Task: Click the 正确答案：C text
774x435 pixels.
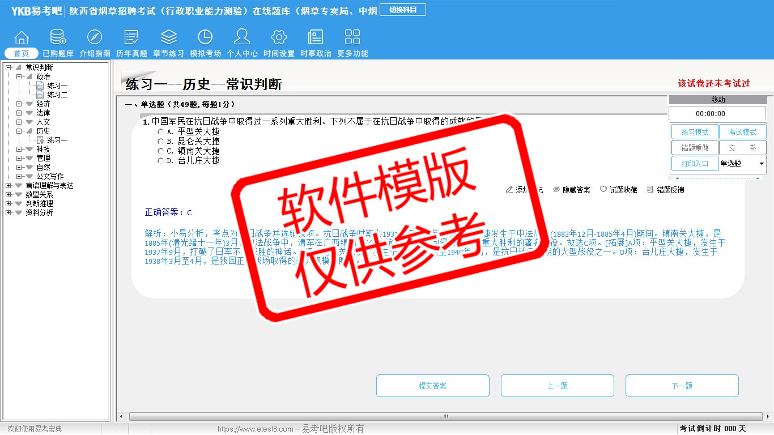Action: [x=168, y=212]
